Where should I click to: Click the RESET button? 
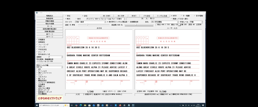click(x=134, y=16)
